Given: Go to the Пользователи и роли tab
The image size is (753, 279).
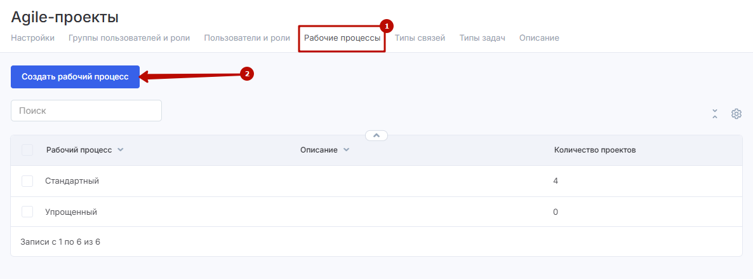Looking at the screenshot, I should click(x=247, y=38).
